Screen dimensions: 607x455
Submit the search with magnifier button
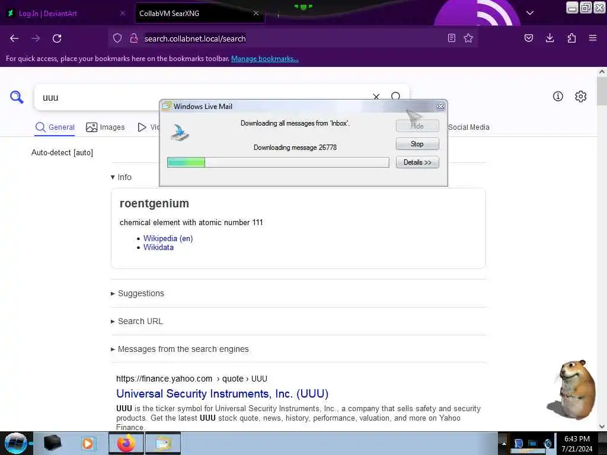tap(395, 97)
